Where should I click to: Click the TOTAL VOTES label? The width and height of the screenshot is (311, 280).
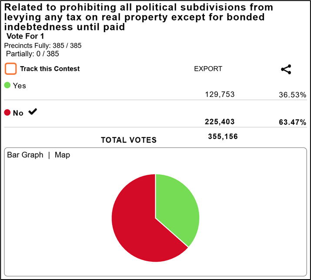129,140
